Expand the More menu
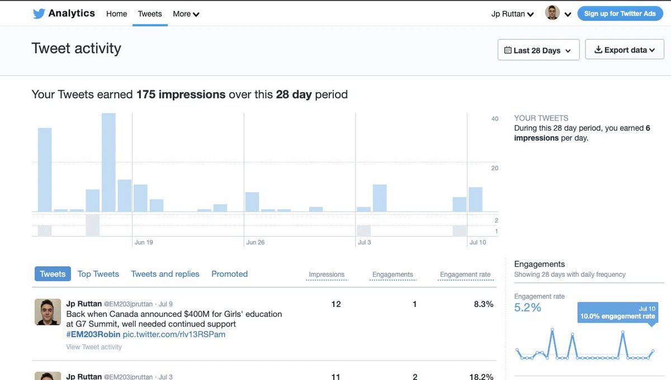Screen dimensions: 671x380 186,14
